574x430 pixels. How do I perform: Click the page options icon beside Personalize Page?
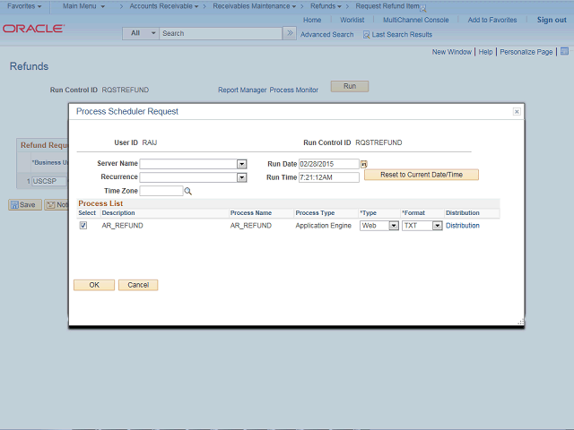pos(562,52)
